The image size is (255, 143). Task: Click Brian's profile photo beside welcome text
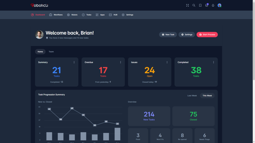click(x=39, y=35)
